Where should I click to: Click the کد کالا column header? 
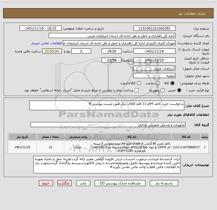(186, 137)
